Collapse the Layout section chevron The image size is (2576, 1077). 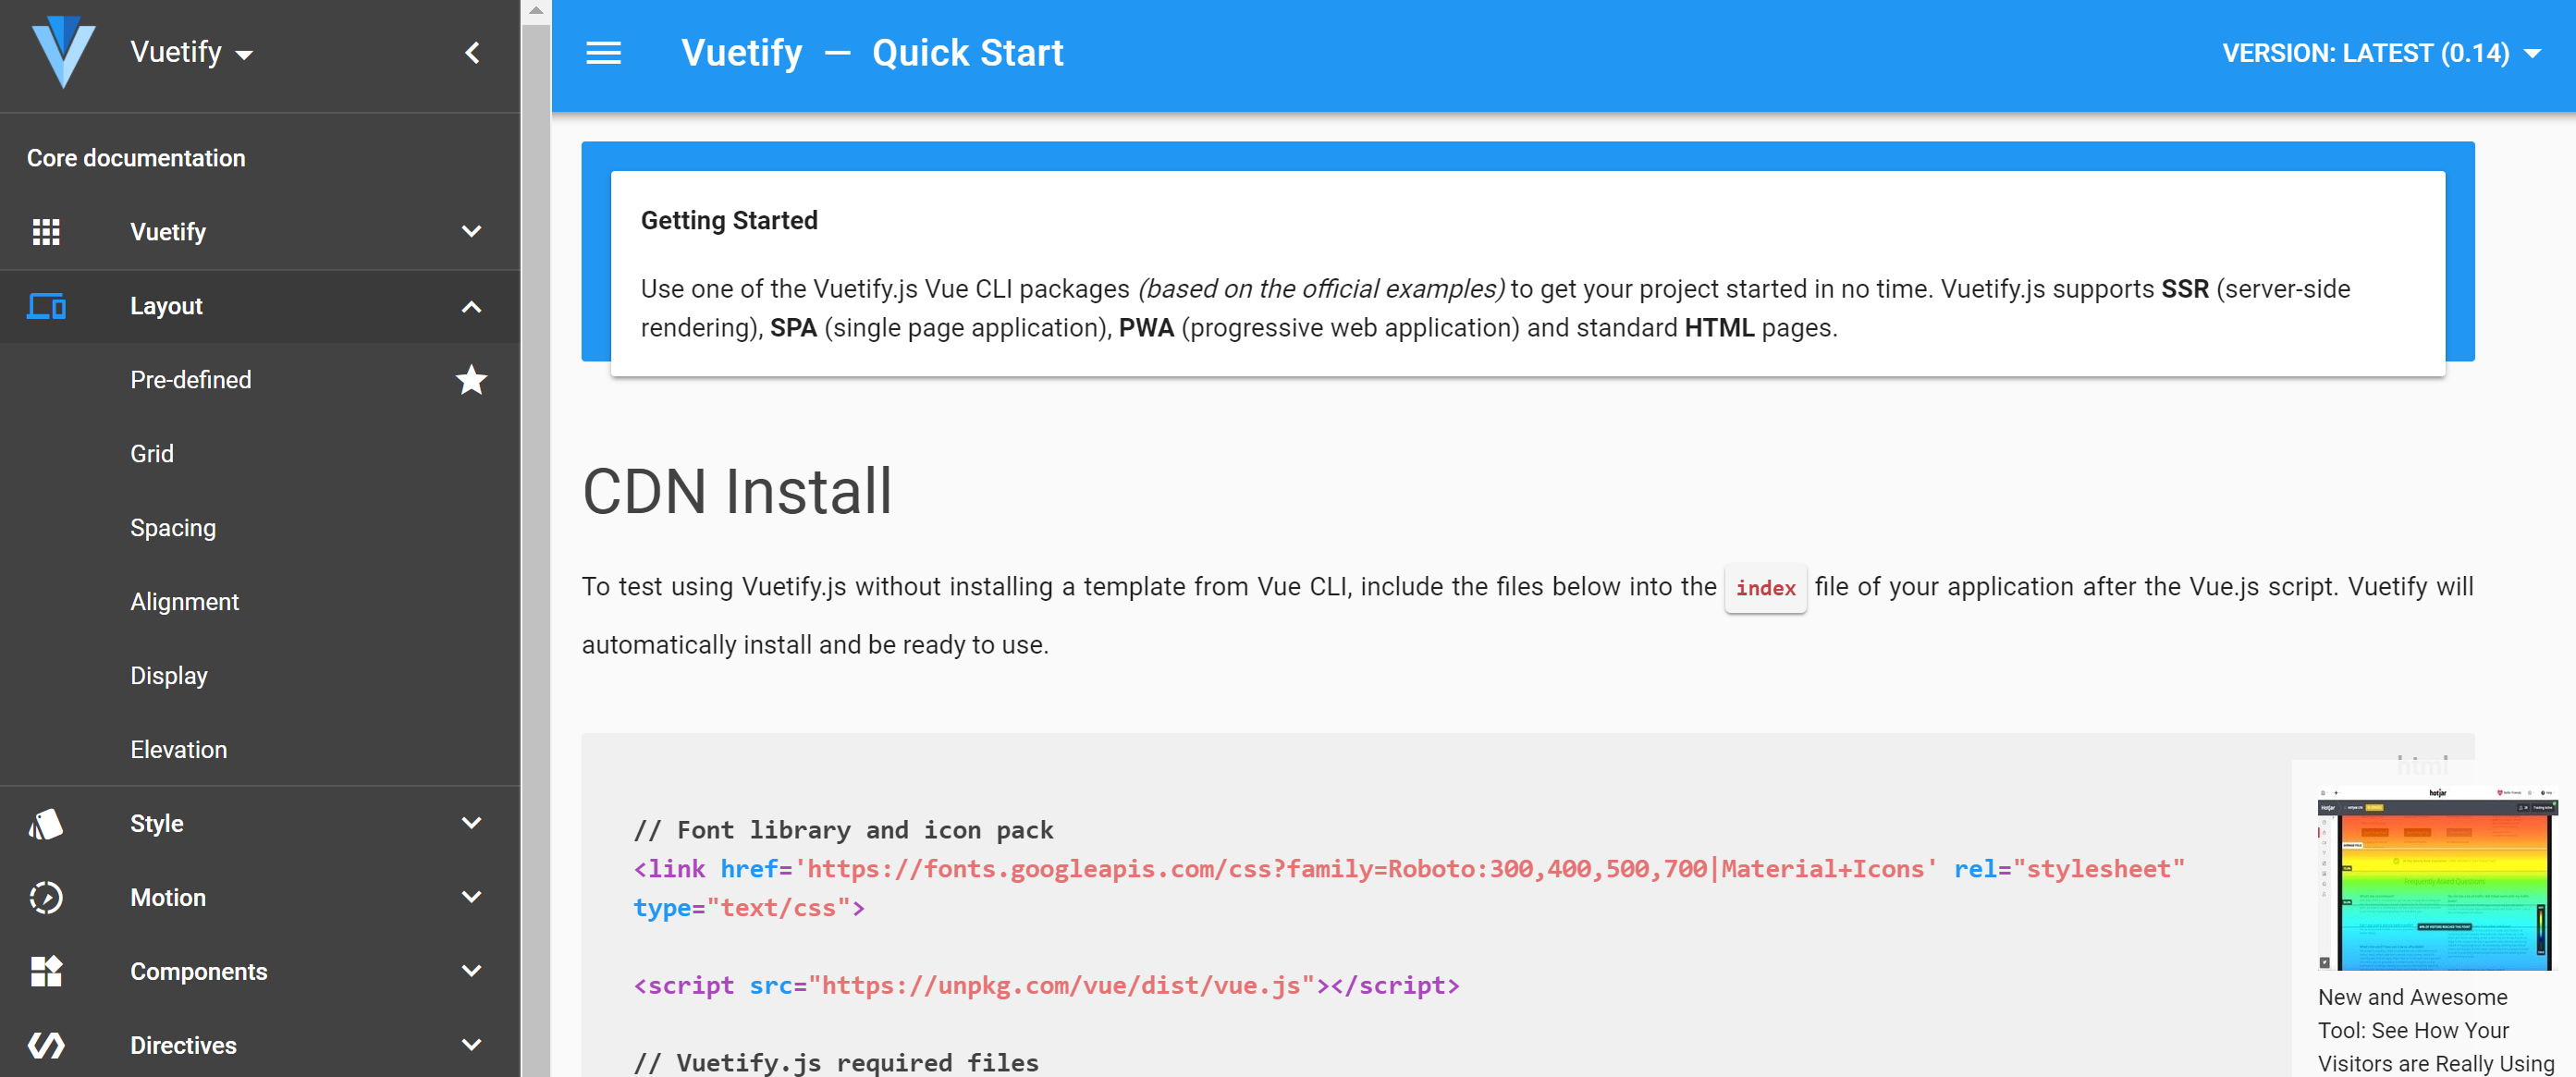(471, 306)
